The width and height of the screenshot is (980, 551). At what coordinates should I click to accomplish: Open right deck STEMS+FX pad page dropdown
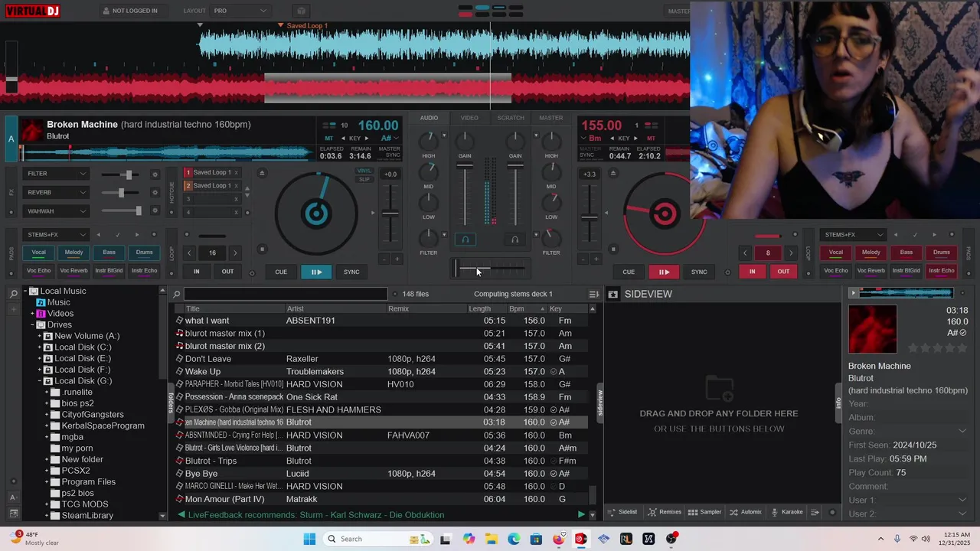[x=852, y=235]
